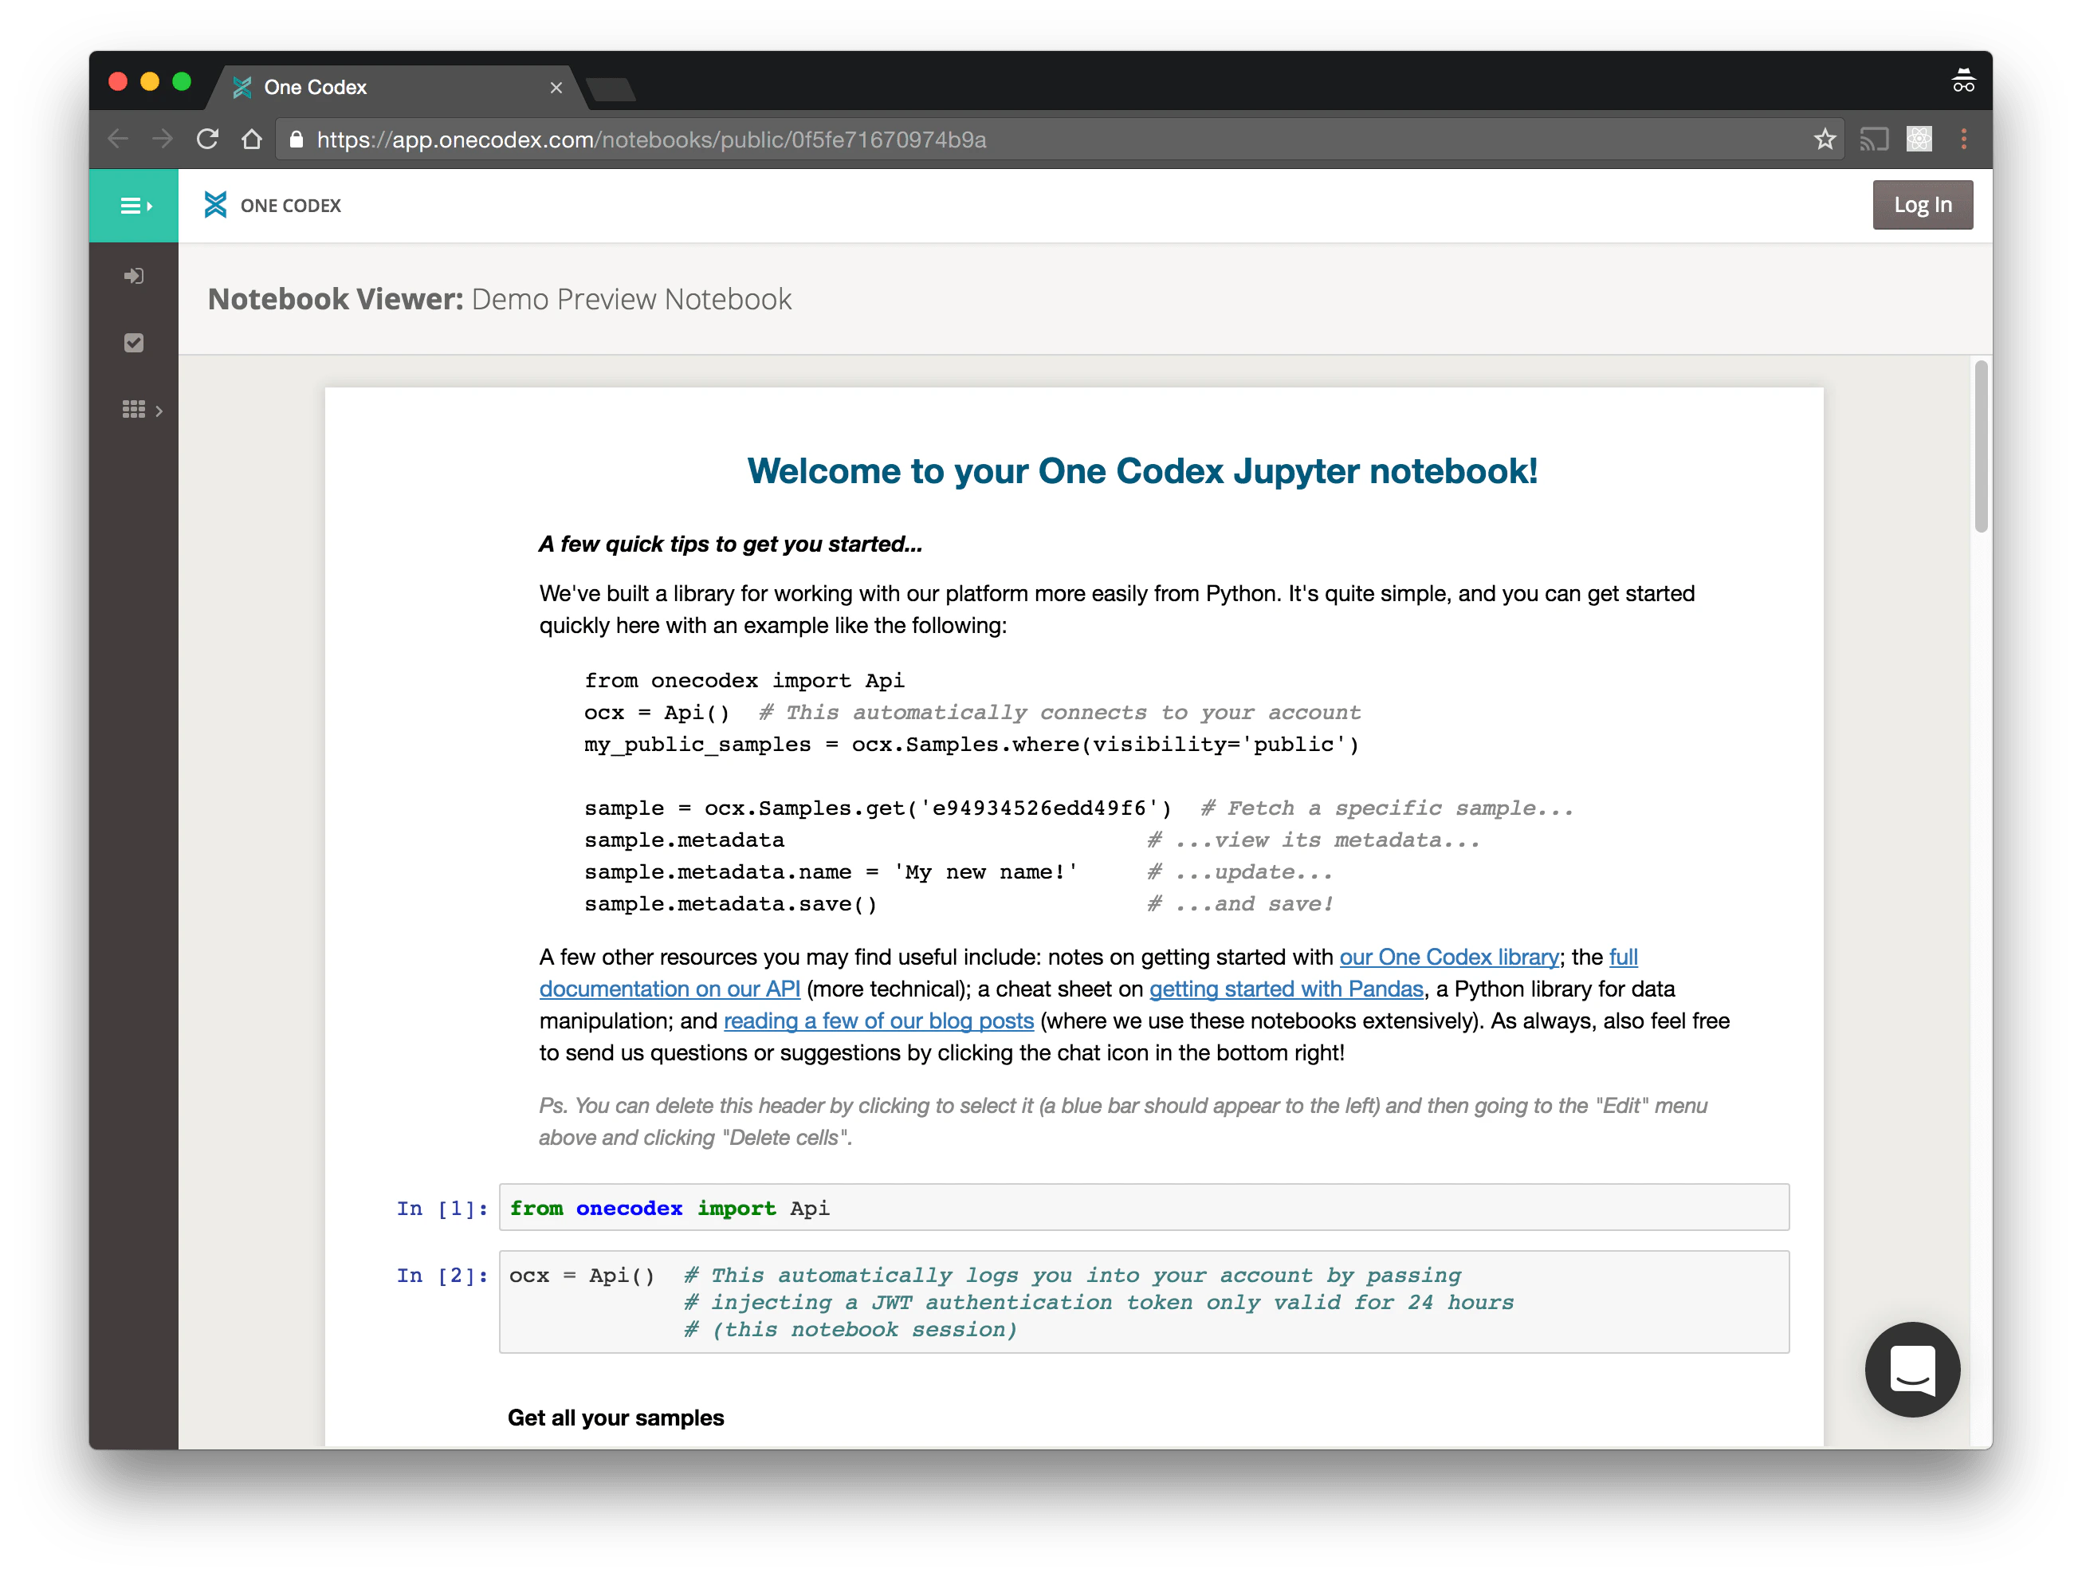Image resolution: width=2082 pixels, height=1577 pixels.
Task: Open the Chrome three-dot menu
Action: 1963,140
